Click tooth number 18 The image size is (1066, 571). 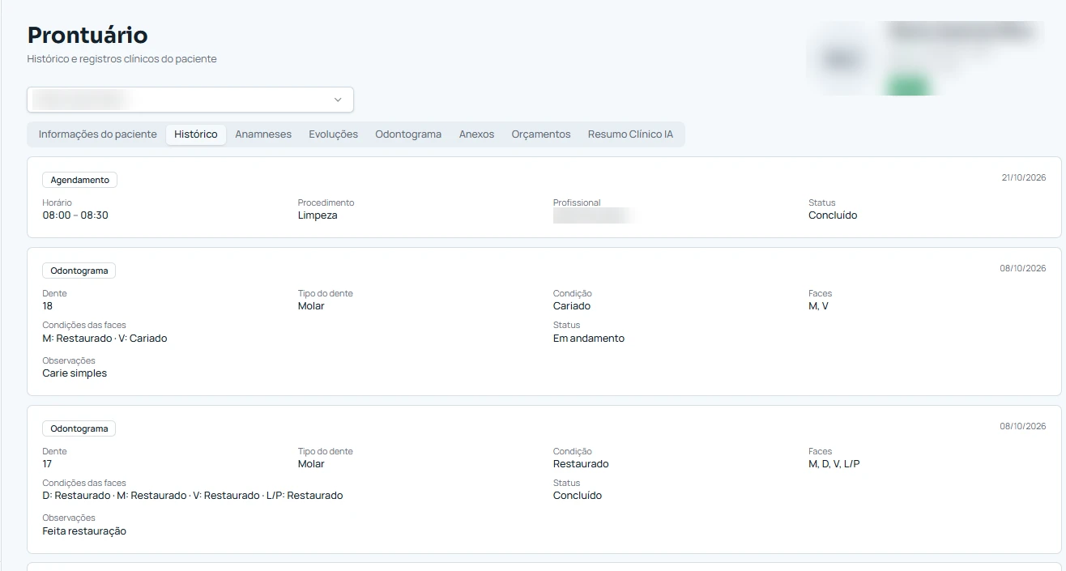[48, 306]
